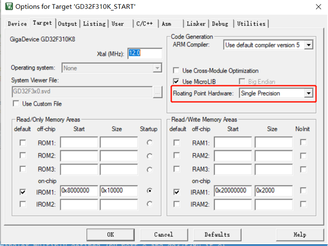
Task: Select the IROM1 Startup radio button
Action: point(149,191)
